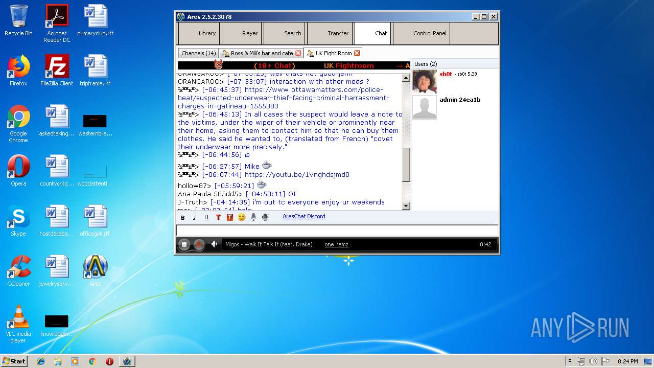Toggle bold text formatting in chat
This screenshot has height=368, width=654.
tap(183, 217)
